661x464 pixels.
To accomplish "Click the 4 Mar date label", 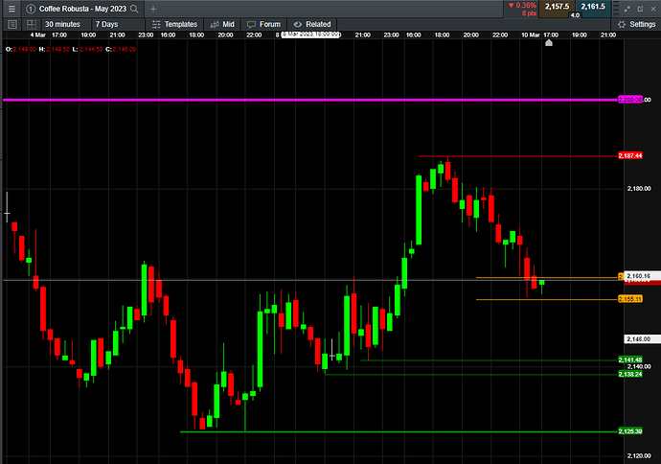I will (38, 35).
